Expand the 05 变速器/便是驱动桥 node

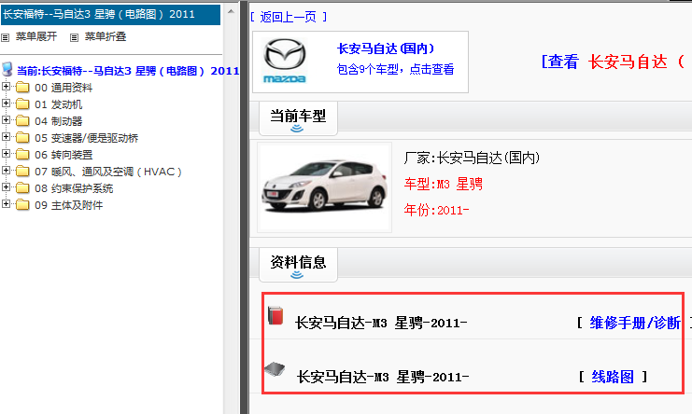pyautogui.click(x=6, y=136)
